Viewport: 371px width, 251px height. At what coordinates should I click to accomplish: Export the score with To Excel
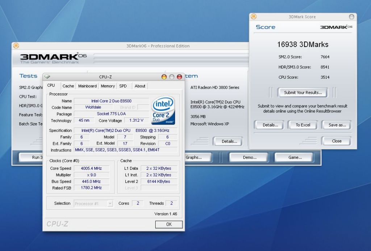click(303, 125)
